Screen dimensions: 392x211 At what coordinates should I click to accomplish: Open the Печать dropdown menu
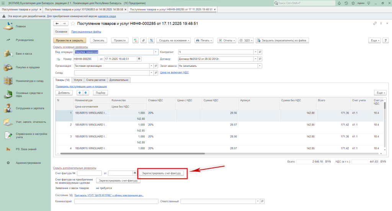click(x=204, y=40)
